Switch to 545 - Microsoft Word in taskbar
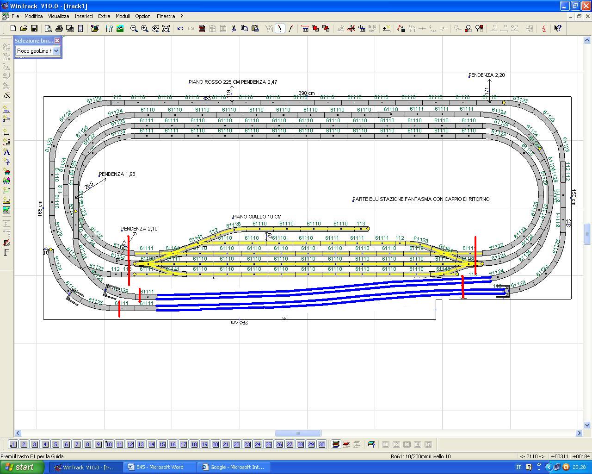Viewport: 592px width, 474px height. (x=160, y=467)
